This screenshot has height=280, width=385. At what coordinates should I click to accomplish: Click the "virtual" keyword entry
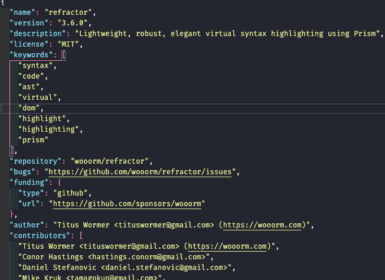pyautogui.click(x=38, y=97)
